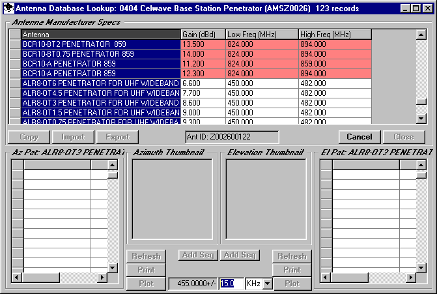Screen dimensions: 437x294
Task: Click the Copy button
Action: coord(29,137)
